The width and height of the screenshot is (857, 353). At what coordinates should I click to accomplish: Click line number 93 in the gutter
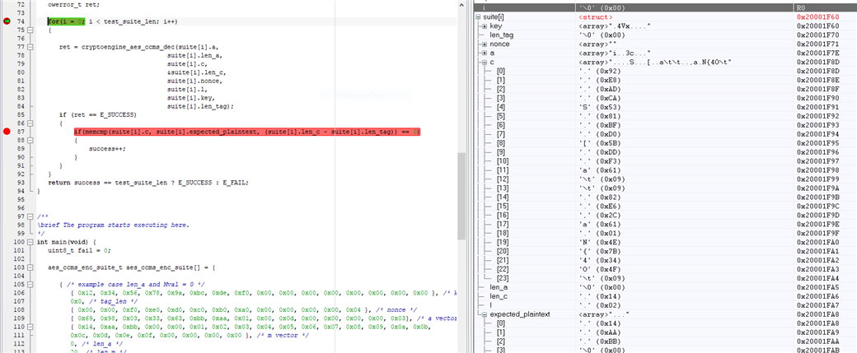pos(21,183)
